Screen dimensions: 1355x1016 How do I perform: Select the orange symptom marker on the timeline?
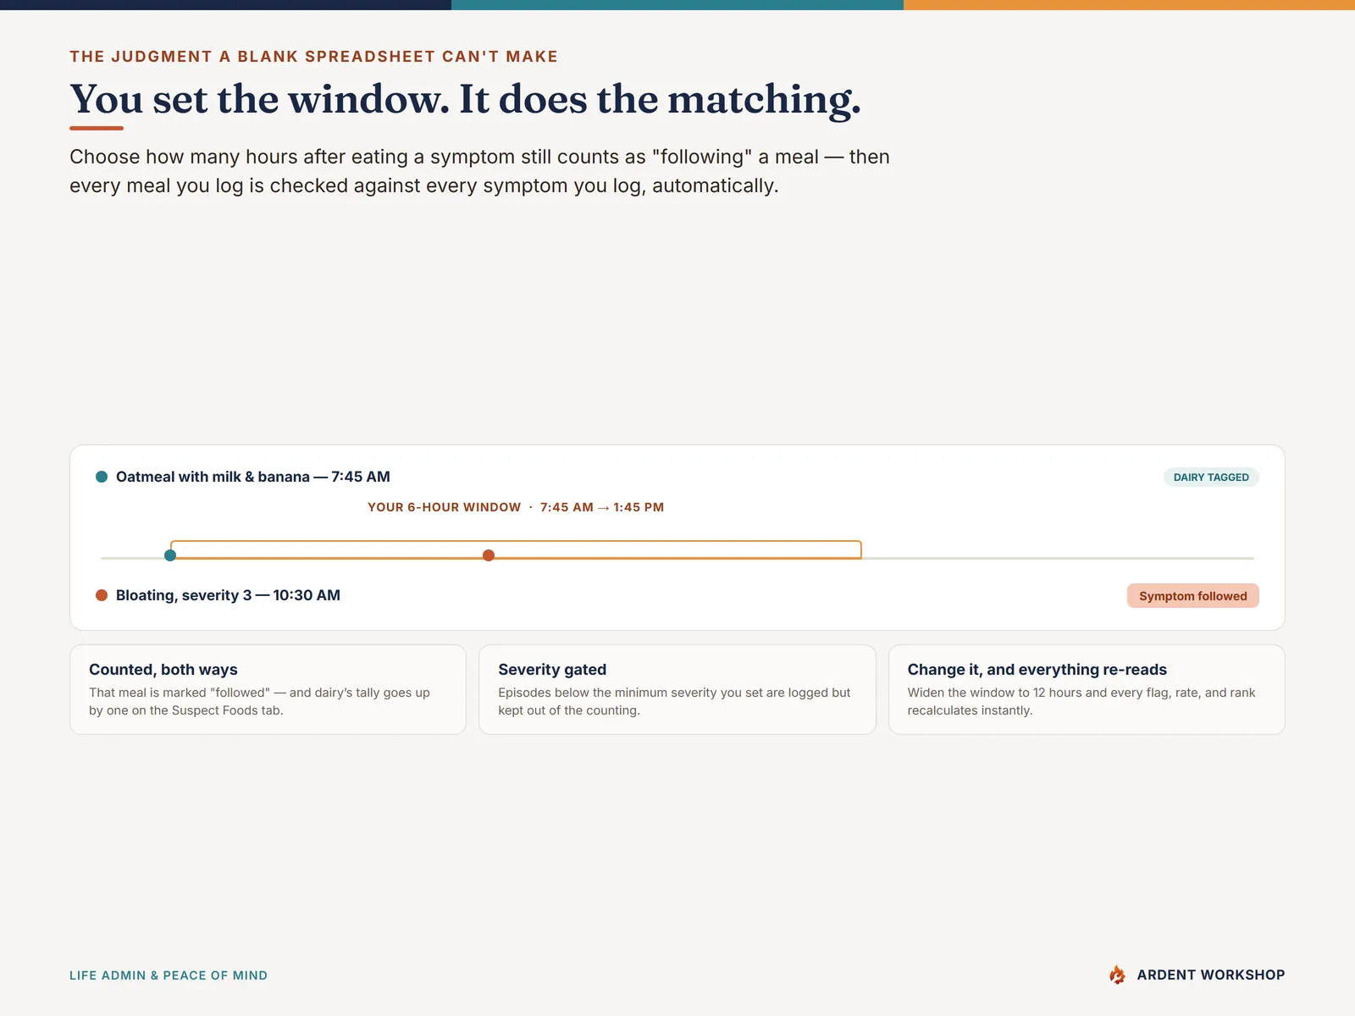(x=489, y=555)
